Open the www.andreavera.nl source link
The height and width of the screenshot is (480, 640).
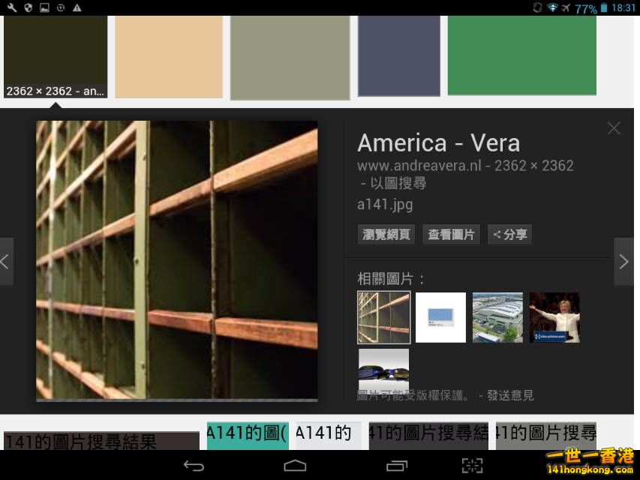tap(419, 166)
